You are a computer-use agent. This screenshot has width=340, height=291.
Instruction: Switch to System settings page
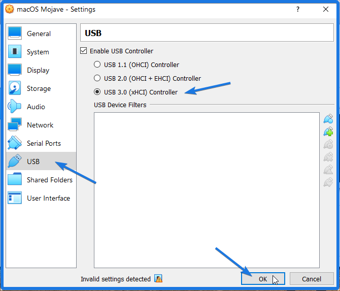(41, 52)
